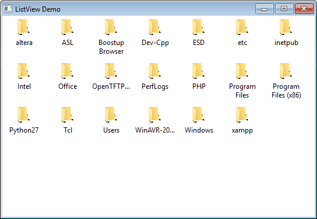Viewport: 317px width, 219px height.
Task: Close the ListView Demo window
Action: pyautogui.click(x=304, y=9)
